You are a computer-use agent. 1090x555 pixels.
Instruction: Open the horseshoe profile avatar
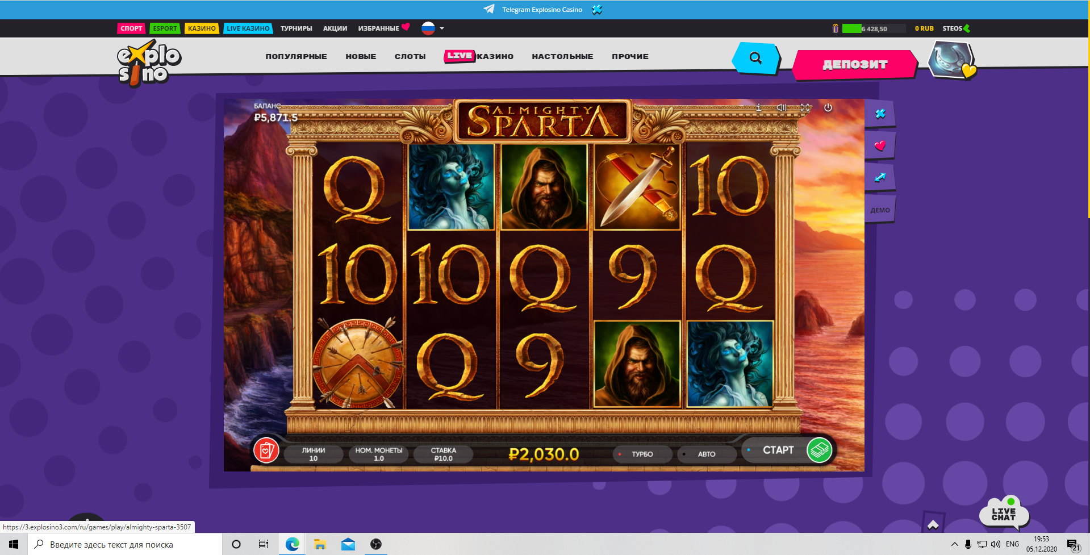[x=951, y=60]
